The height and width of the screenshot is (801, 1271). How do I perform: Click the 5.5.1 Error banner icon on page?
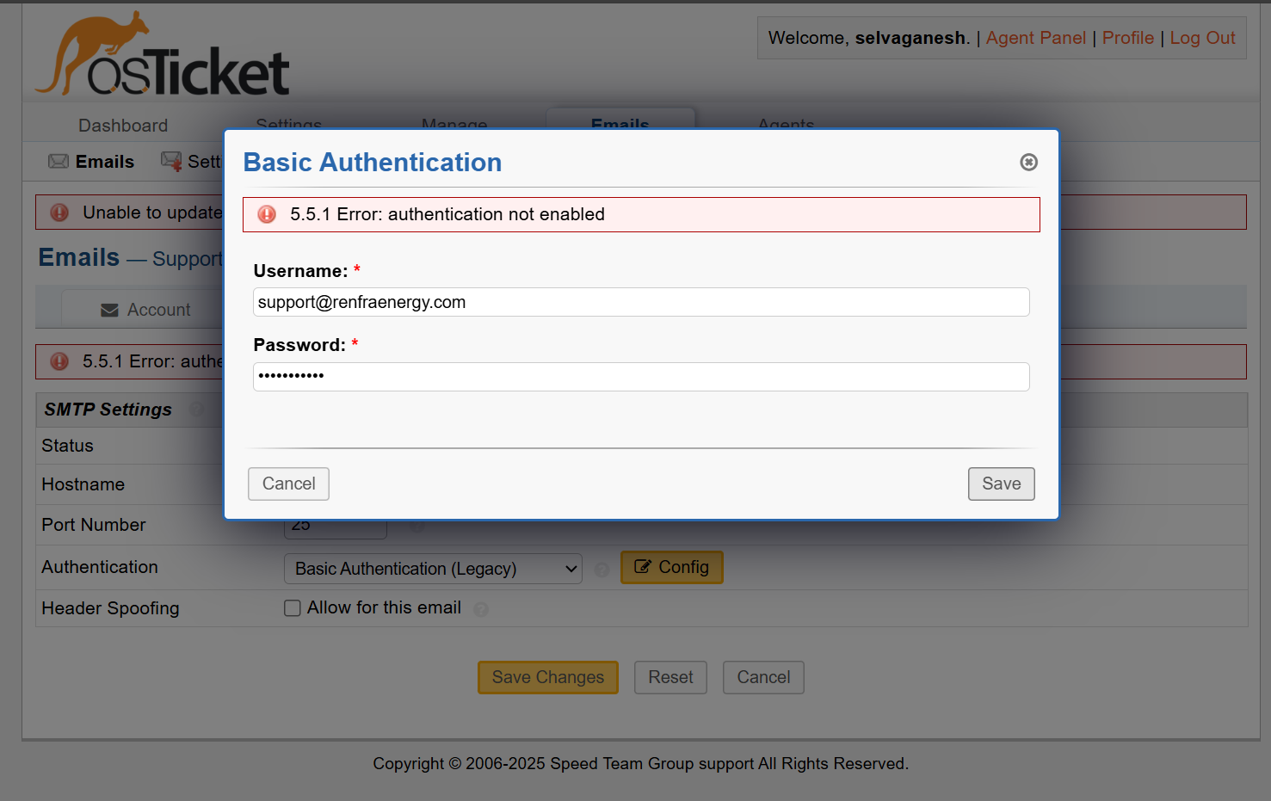pos(59,361)
